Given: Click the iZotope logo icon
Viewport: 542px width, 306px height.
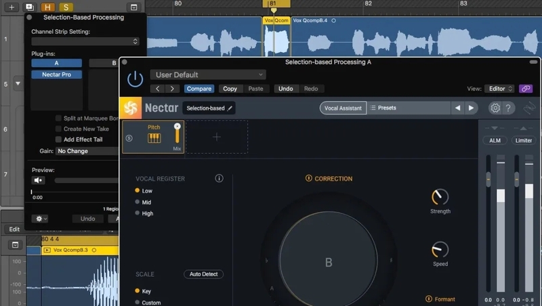Looking at the screenshot, I should click(529, 108).
